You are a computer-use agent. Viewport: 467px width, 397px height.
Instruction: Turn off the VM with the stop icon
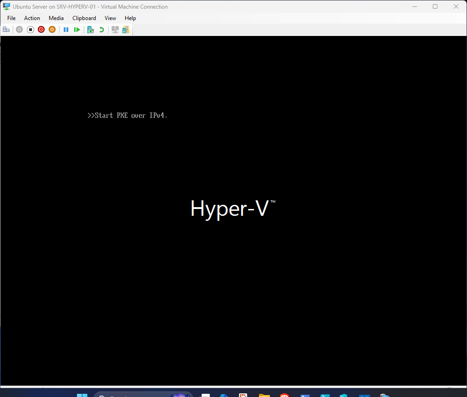[30, 30]
